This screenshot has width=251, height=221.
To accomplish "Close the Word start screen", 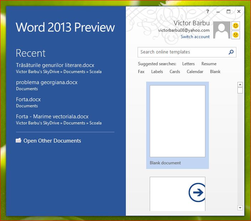I will 239,11.
